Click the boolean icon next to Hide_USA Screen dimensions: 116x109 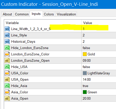[7, 67]
